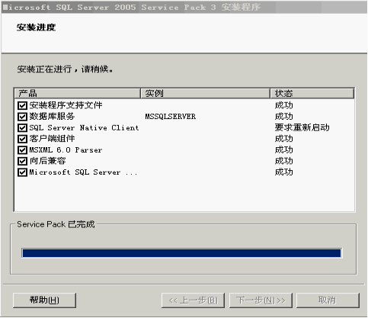The width and height of the screenshot is (368, 318).
Task: Click the 取消 cancel button
Action: click(x=328, y=300)
